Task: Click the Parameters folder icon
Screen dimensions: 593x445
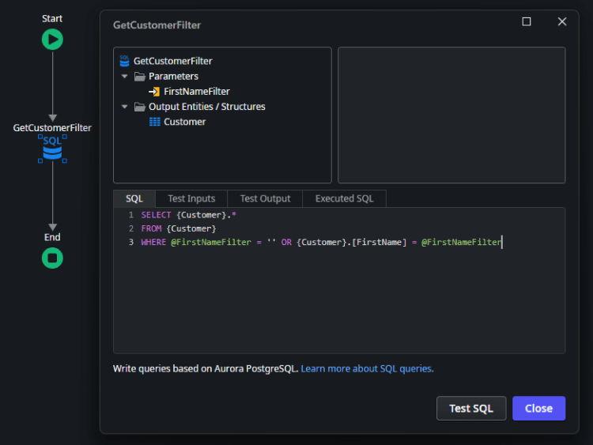Action: 139,77
